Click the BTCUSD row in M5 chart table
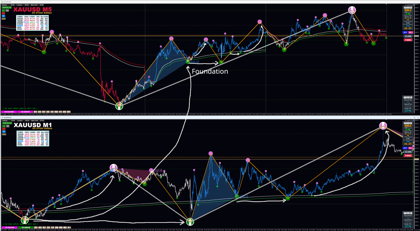The image size is (420, 231). [x=32, y=24]
